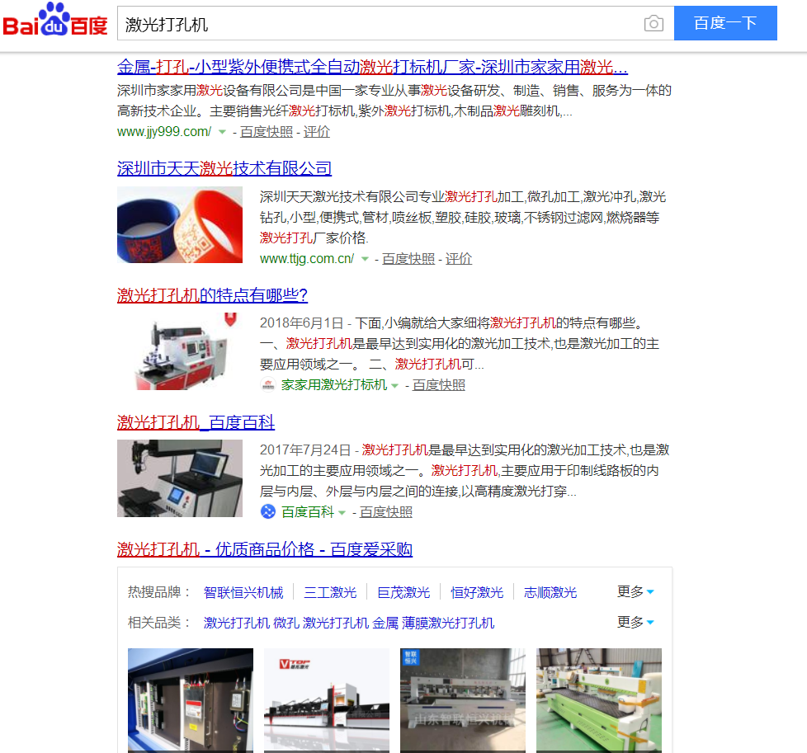This screenshot has width=807, height=753.
Task: Click 评价 for www.ttjg.com.cn result
Action: pos(459,259)
